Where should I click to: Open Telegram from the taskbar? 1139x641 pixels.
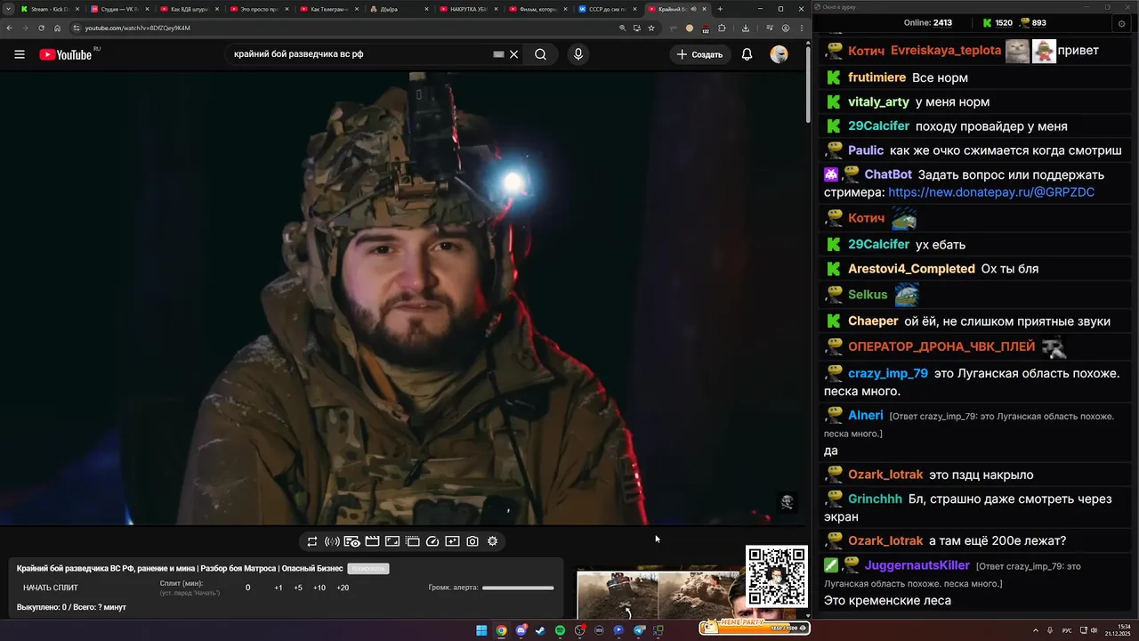639,630
